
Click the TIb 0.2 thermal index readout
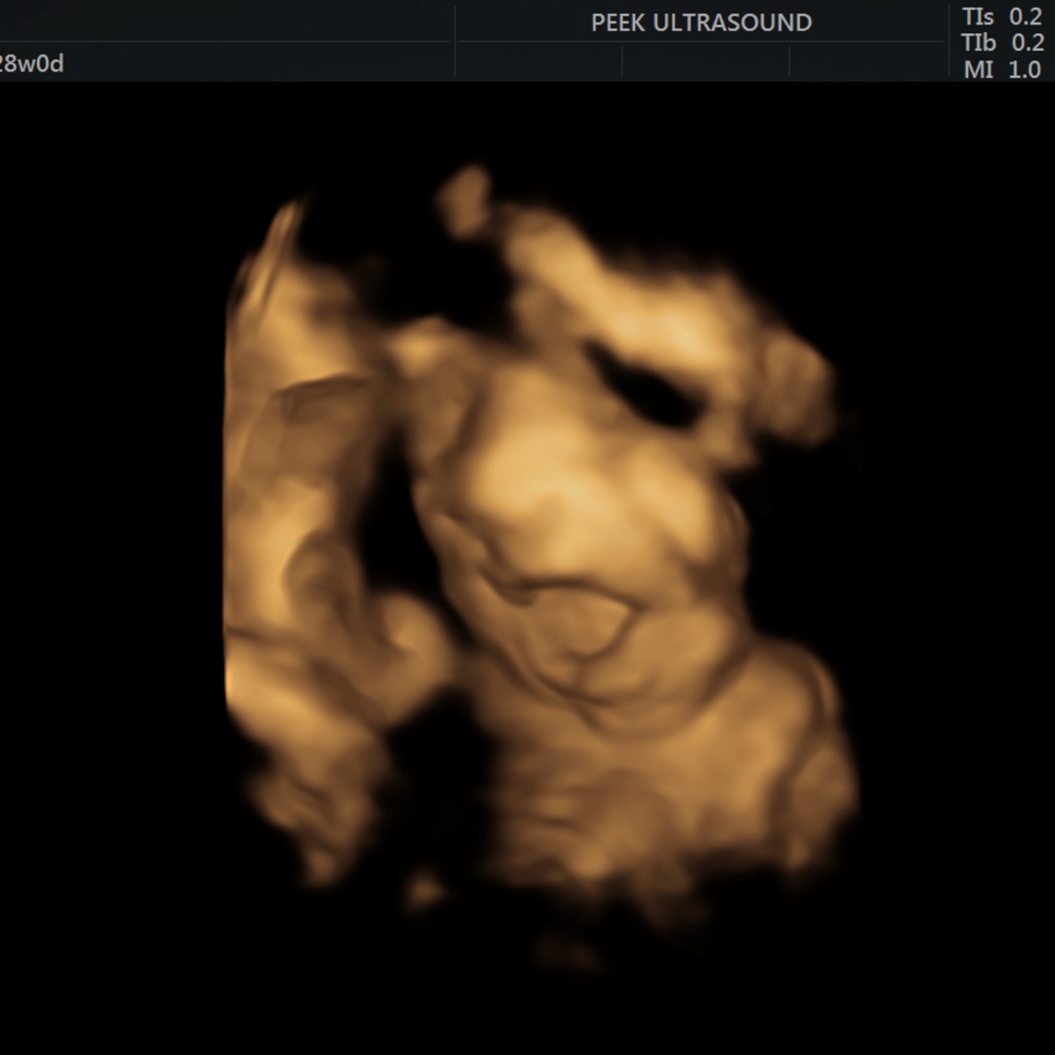click(x=1001, y=43)
